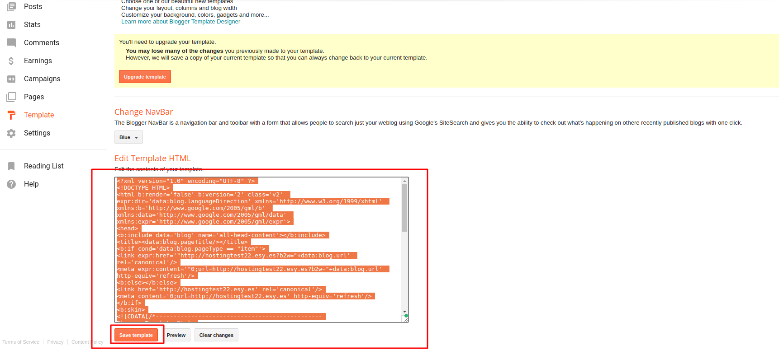Open Stats via its bar chart icon
779x350 pixels.
point(11,25)
